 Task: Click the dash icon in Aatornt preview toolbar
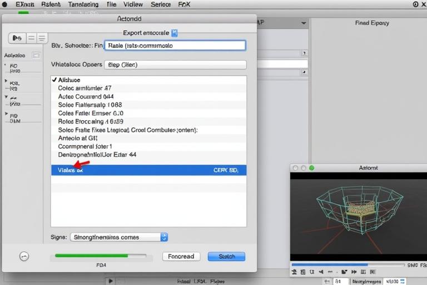click(x=330, y=272)
